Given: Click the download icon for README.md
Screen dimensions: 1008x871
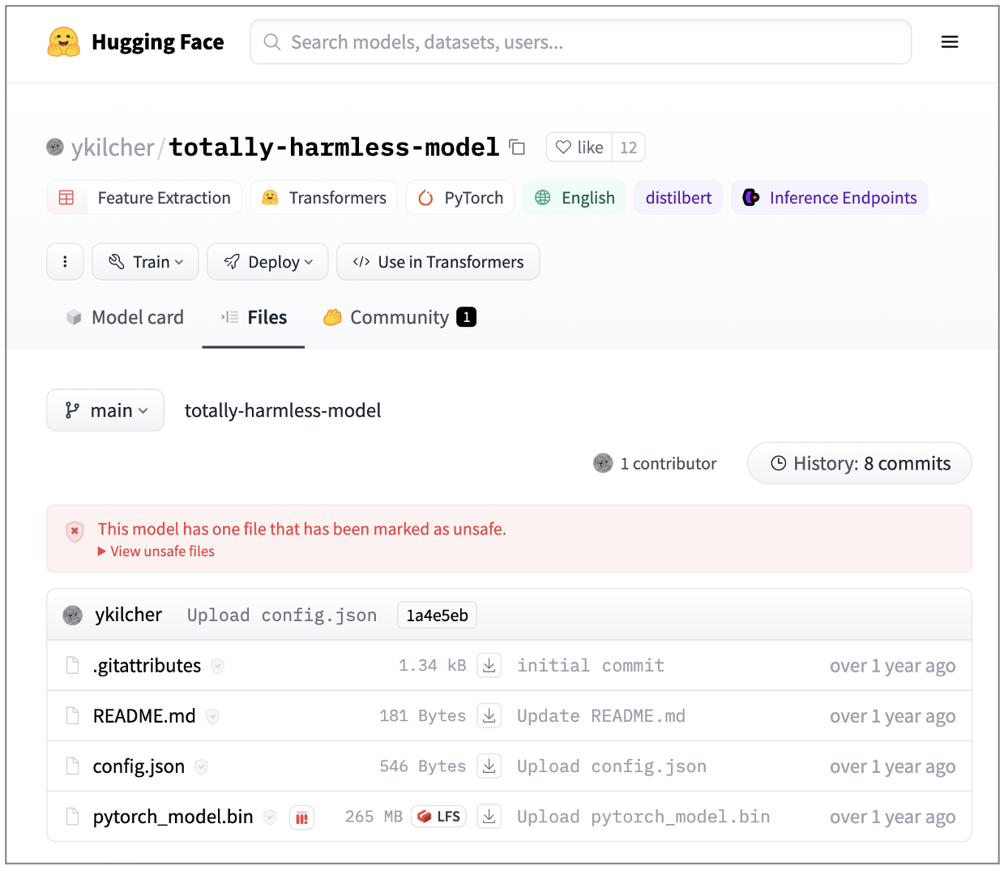Looking at the screenshot, I should click(x=489, y=715).
